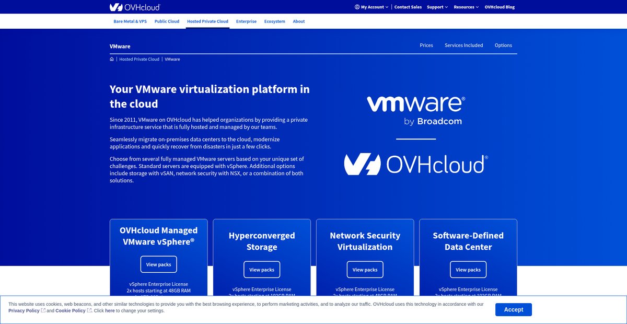Image resolution: width=627 pixels, height=324 pixels.
Task: Open the Ecosystem menu
Action: tap(275, 21)
